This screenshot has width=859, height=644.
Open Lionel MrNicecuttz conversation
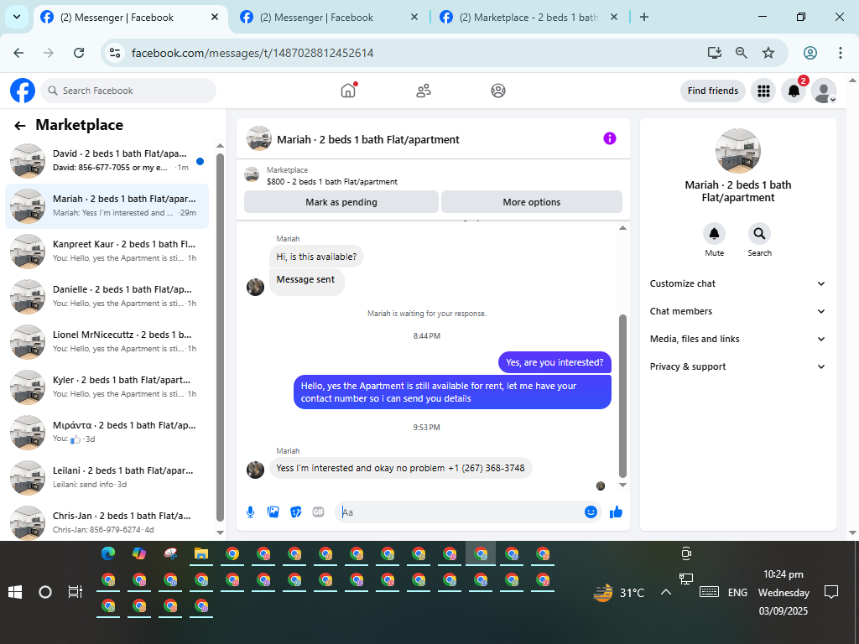[107, 342]
